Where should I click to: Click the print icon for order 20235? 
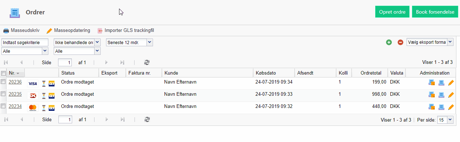(x=441, y=95)
